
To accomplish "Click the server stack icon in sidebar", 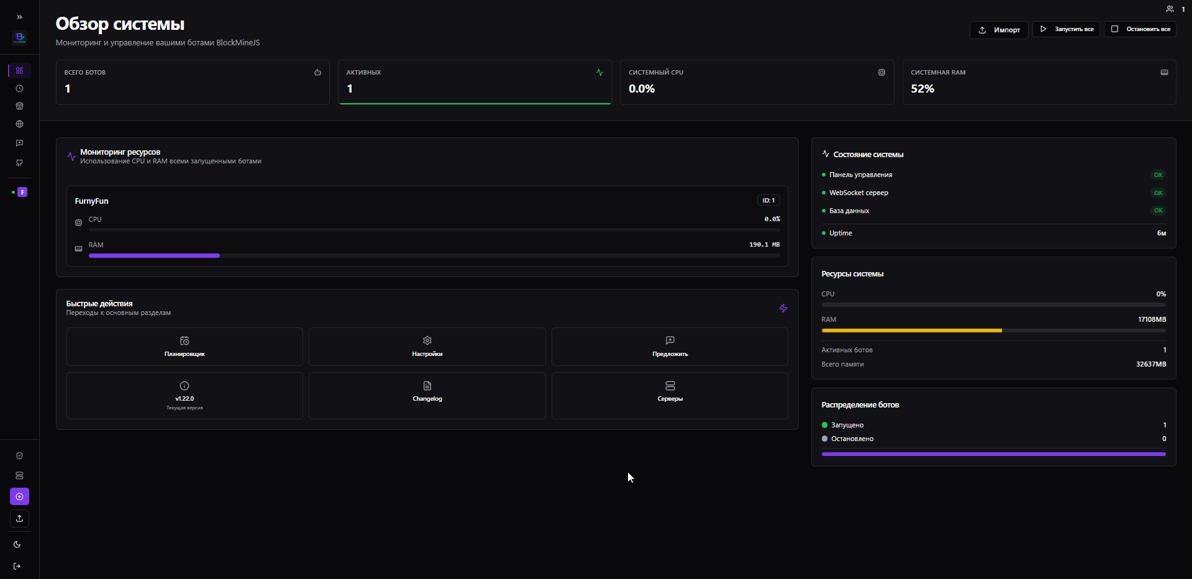I will tap(19, 475).
